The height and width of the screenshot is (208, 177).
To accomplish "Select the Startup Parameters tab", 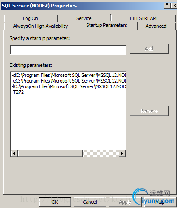I will (107, 26).
